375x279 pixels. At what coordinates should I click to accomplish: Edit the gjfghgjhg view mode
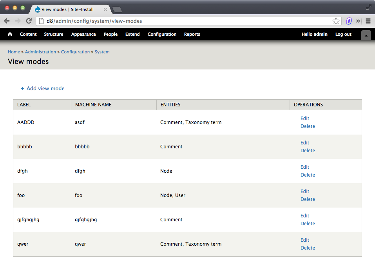(305, 215)
